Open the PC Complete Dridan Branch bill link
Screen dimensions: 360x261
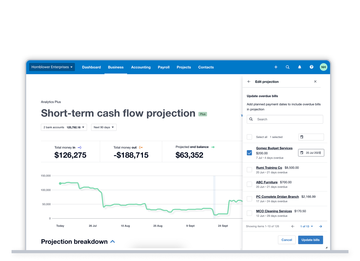277,197
